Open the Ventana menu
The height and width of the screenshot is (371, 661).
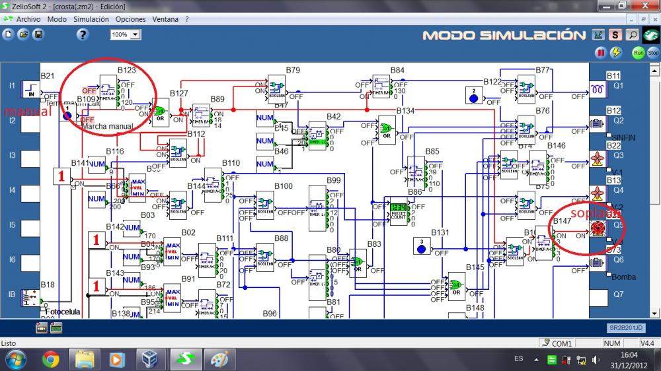tap(165, 19)
